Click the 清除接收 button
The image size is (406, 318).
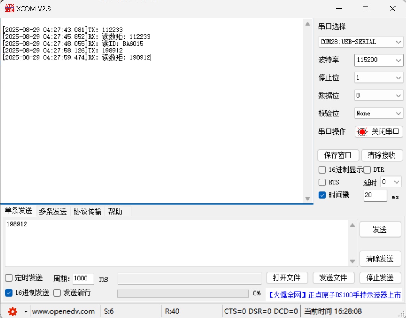click(382, 155)
